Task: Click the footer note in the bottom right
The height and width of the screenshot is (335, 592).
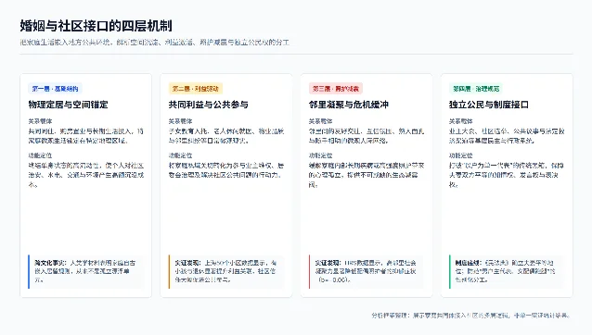Action: click(471, 316)
